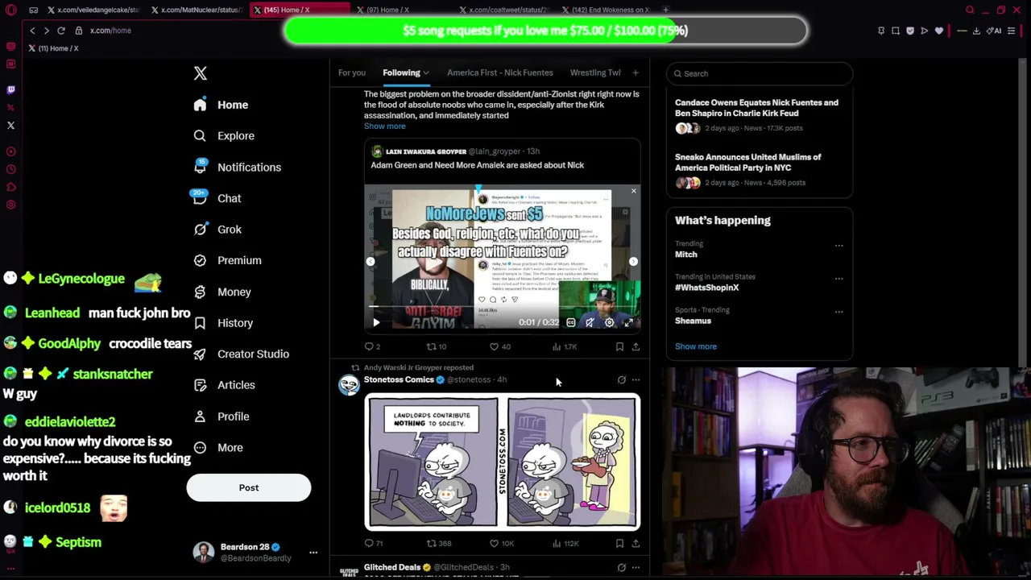Click the Search input field
The width and height of the screenshot is (1031, 580).
760,73
